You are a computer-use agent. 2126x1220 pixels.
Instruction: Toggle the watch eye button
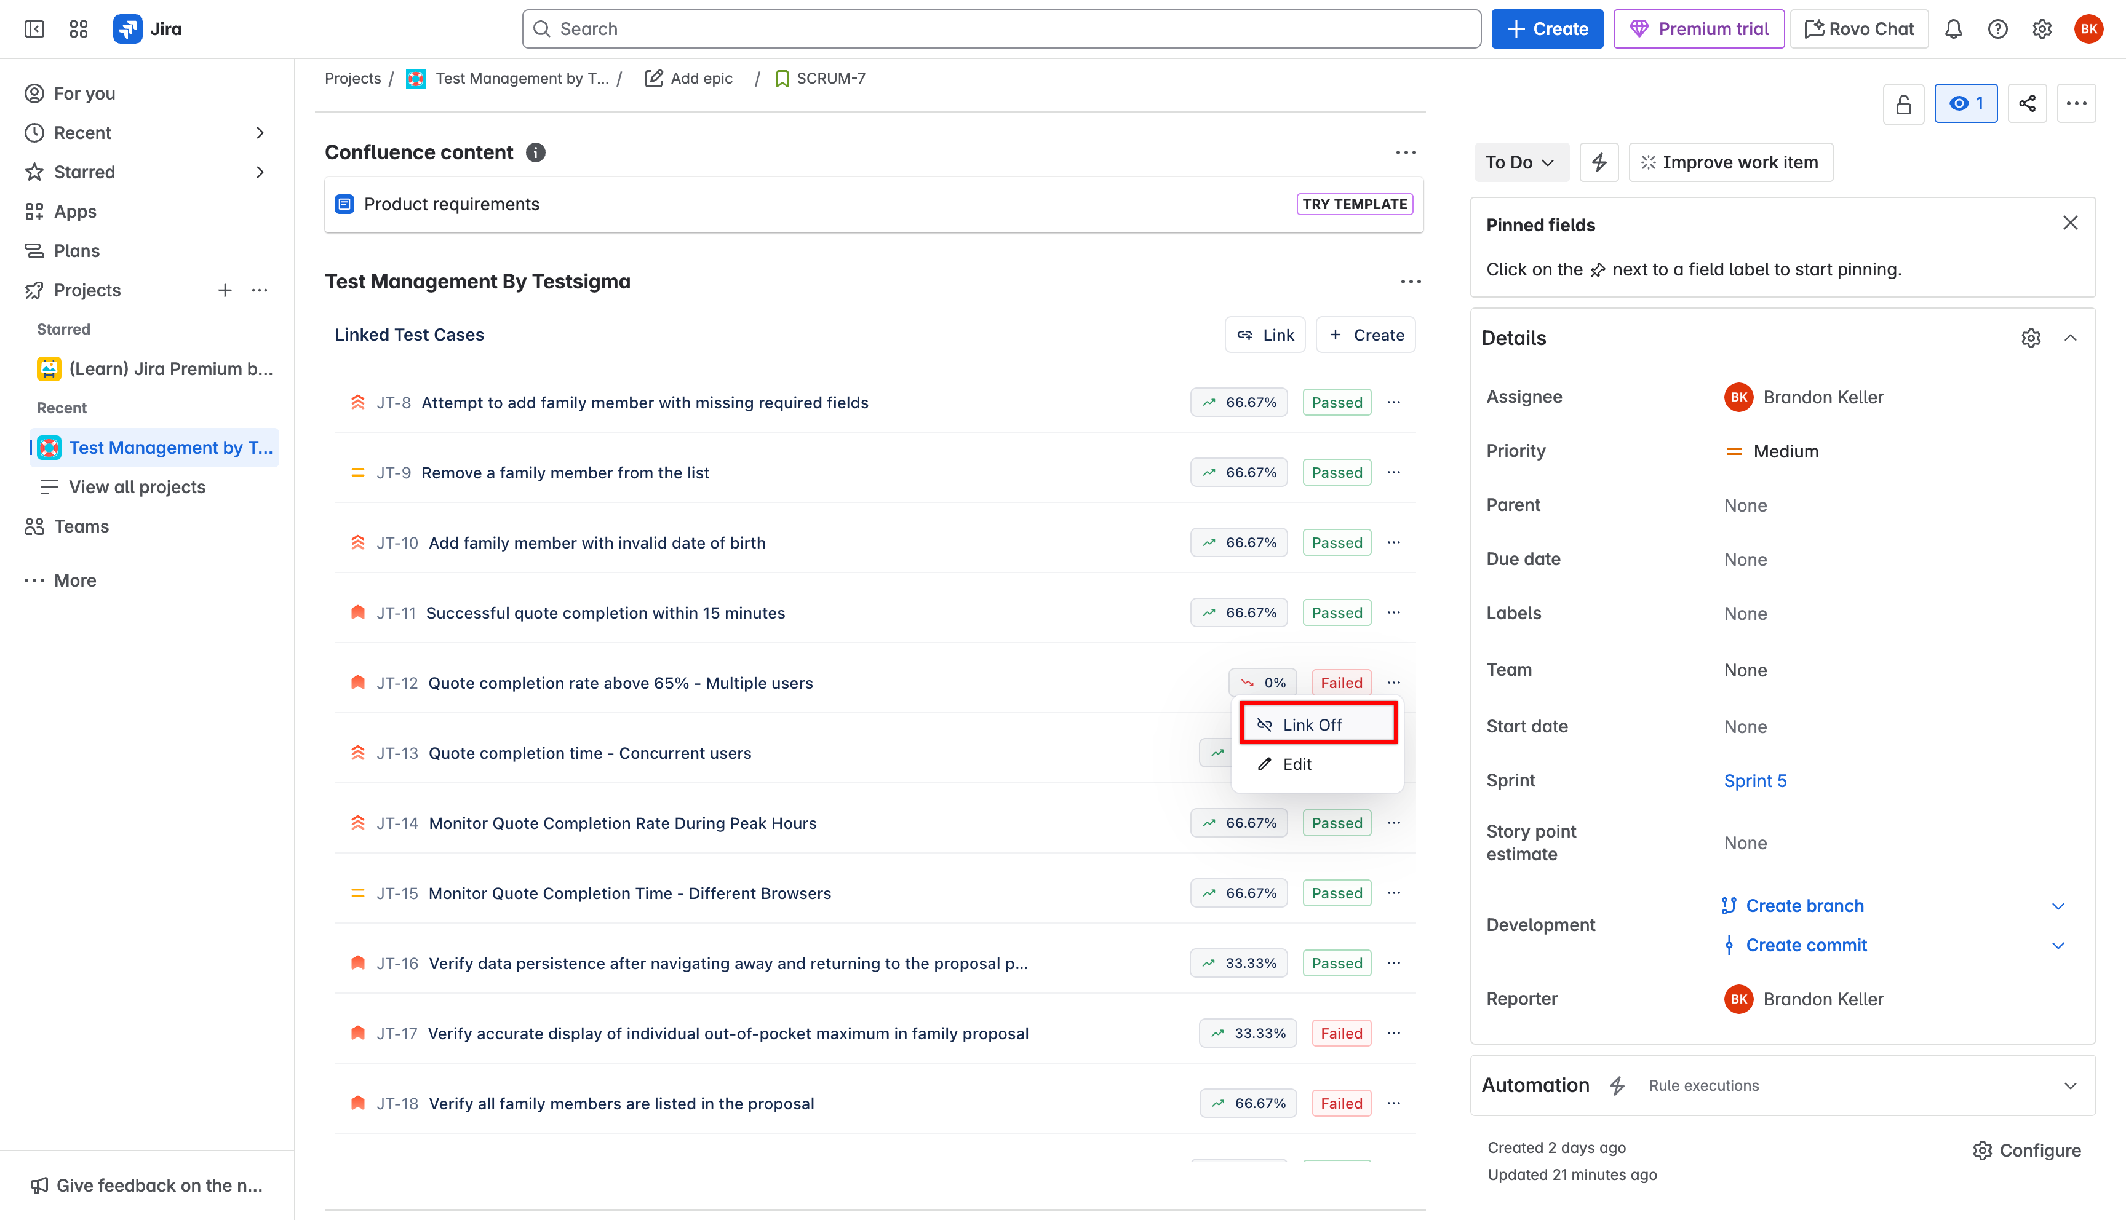point(1965,103)
